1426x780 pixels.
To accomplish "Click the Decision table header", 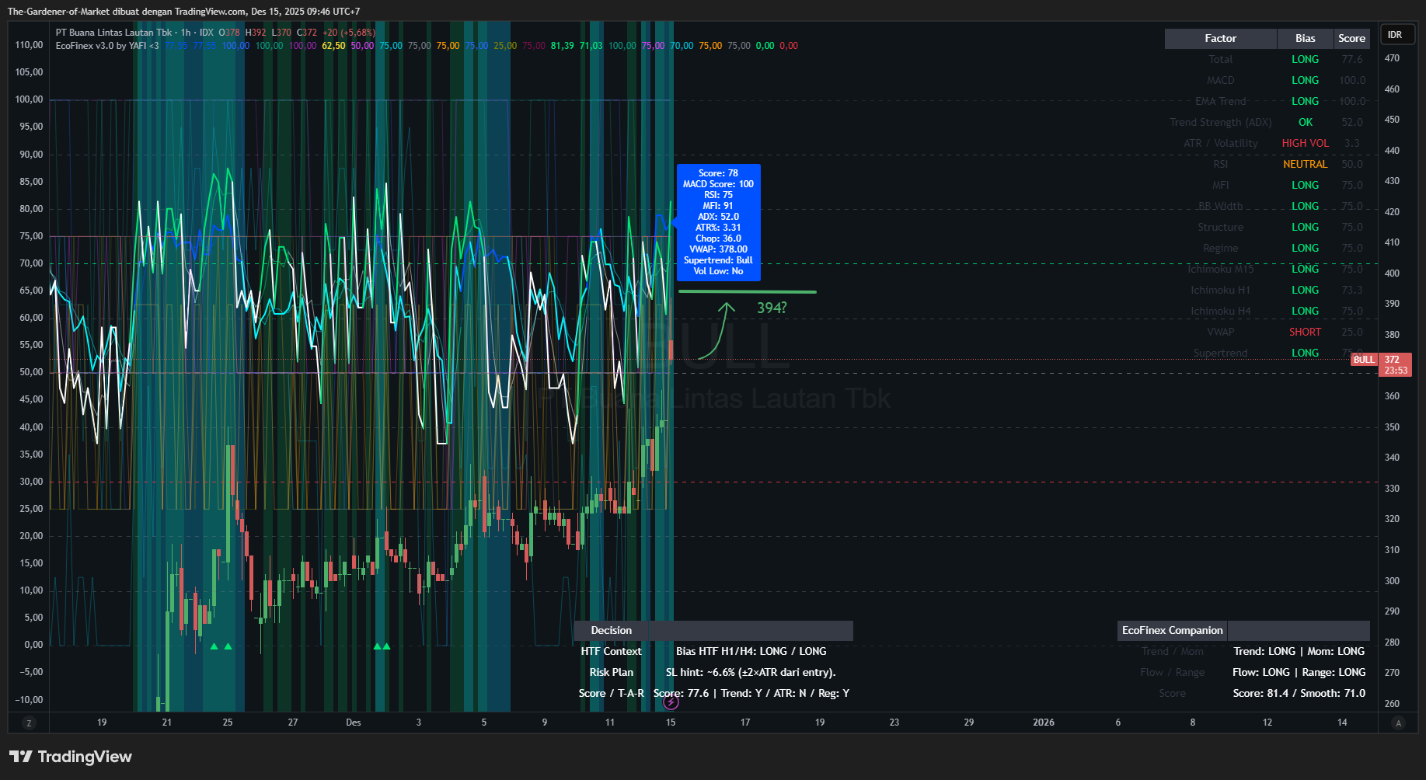I will click(611, 631).
